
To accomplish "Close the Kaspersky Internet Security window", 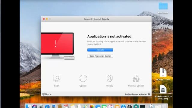I will pos(44,19).
